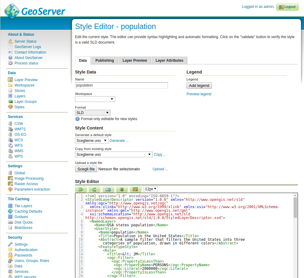Viewport: 304px width, 278px height.
Task: Click the reformat code icon in editor toolbar
Action: [x=122, y=189]
